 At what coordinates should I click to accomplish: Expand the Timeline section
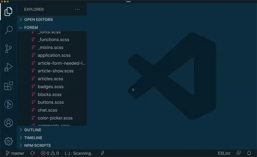coord(52,138)
